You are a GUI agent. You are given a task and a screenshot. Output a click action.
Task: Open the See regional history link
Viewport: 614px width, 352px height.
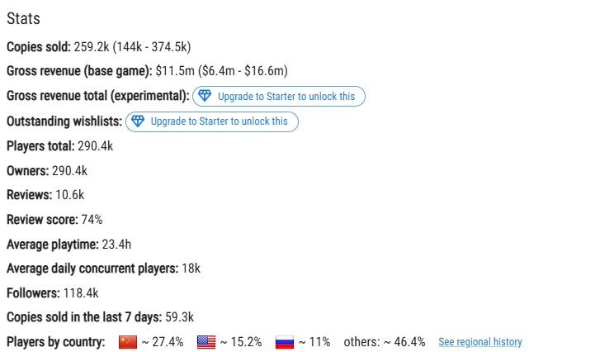click(480, 342)
